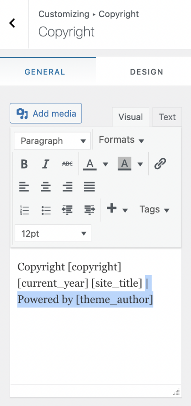Apply strikethrough formatting
The width and height of the screenshot is (191, 406).
pos(67,164)
